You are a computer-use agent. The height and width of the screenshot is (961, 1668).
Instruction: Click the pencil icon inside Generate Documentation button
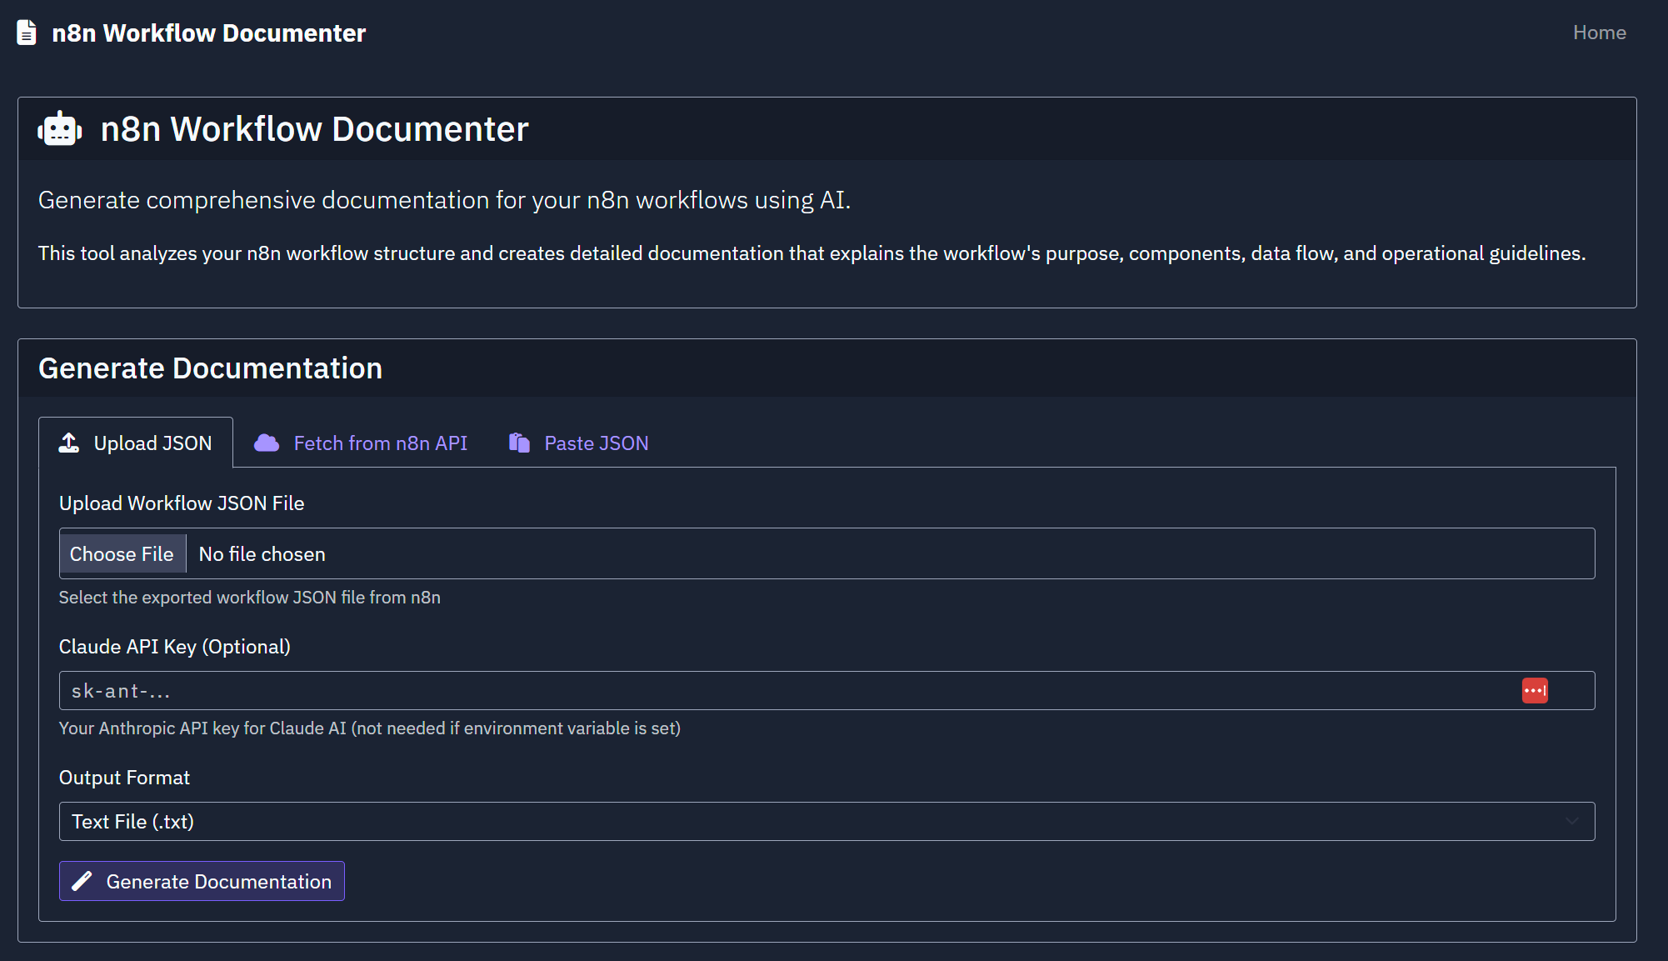click(x=82, y=881)
